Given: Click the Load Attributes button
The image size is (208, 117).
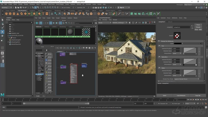Looking at the screenshot, I should (181, 95).
